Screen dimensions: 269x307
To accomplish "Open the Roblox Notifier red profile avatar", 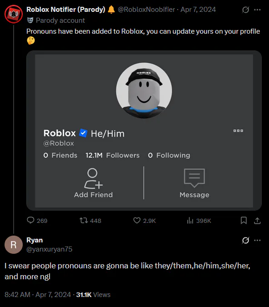I will point(14,14).
